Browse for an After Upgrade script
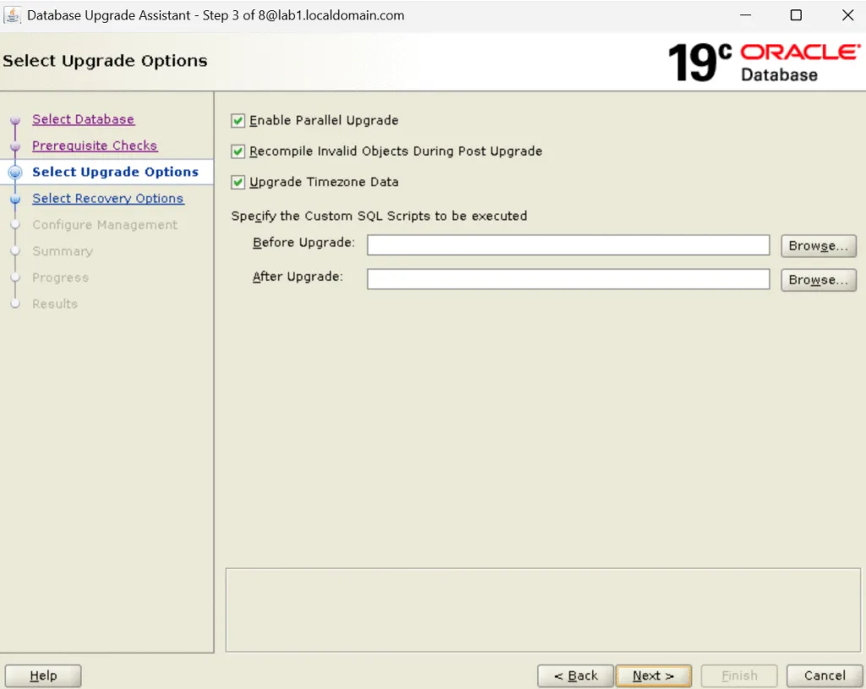The height and width of the screenshot is (689, 866). click(817, 279)
